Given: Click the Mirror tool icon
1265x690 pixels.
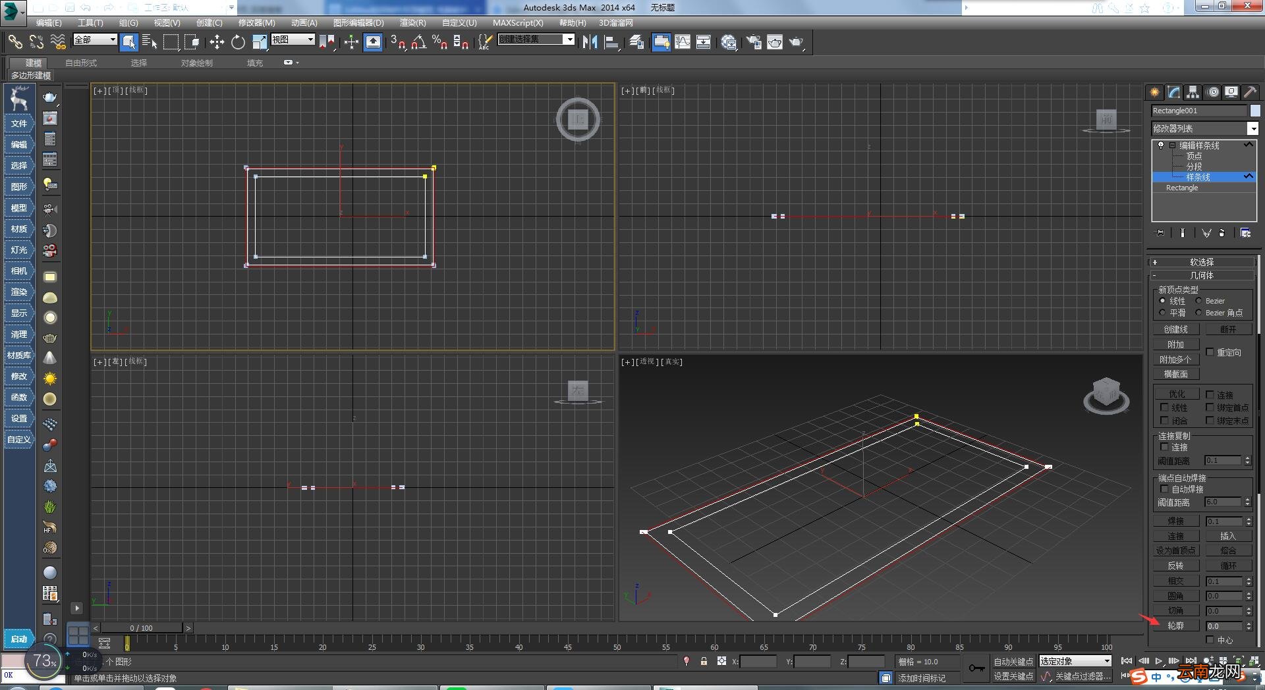Looking at the screenshot, I should [x=590, y=42].
